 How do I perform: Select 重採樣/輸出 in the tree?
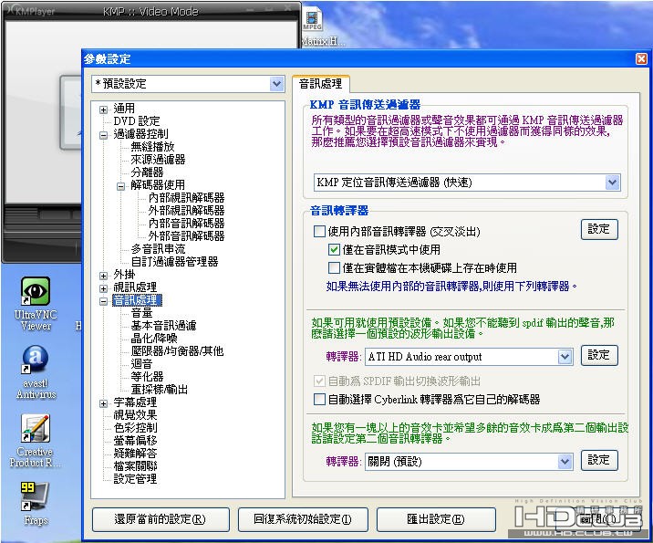coord(160,390)
